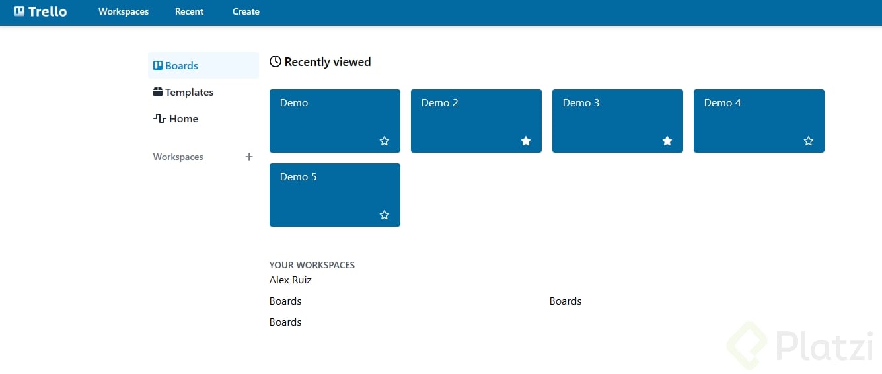The image size is (882, 374).
Task: Open the Demo 4 board tile
Action: tap(747, 116)
